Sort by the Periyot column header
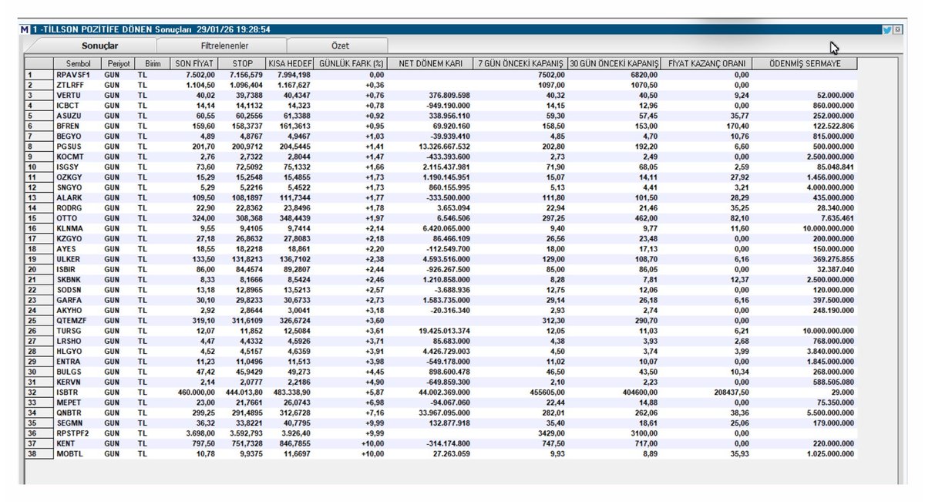Image resolution: width=925 pixels, height=502 pixels. click(x=119, y=63)
